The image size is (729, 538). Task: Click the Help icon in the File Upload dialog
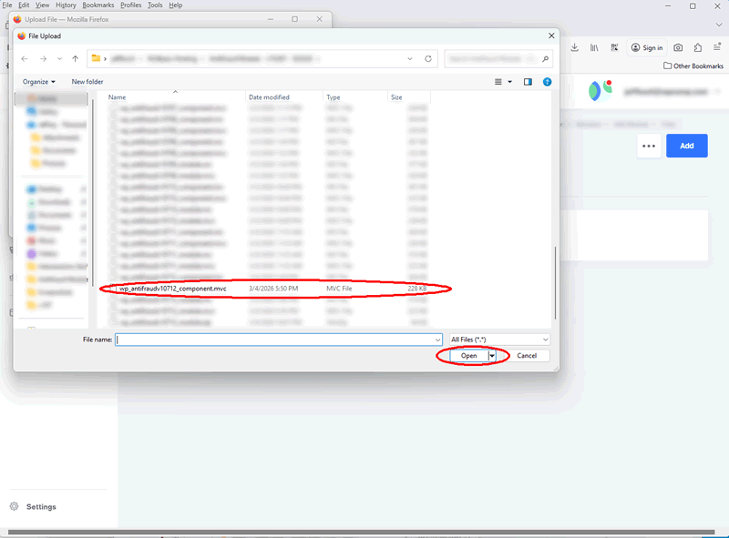pyautogui.click(x=545, y=81)
